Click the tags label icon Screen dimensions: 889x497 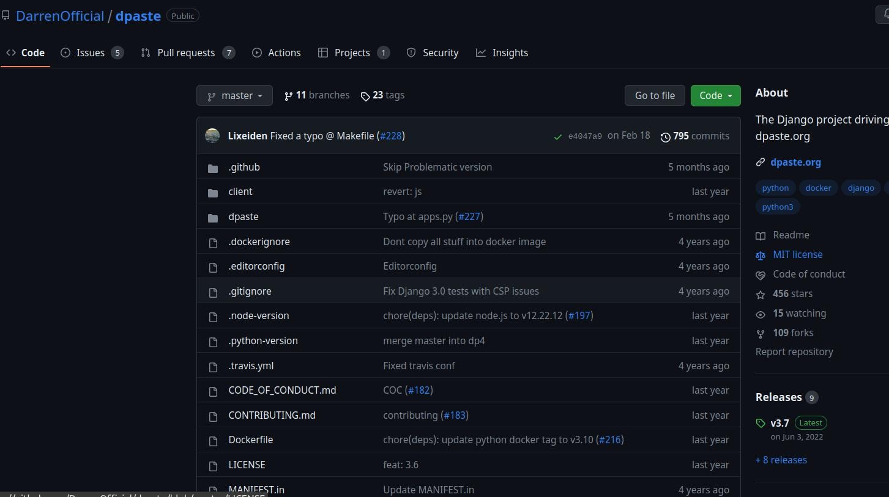365,97
